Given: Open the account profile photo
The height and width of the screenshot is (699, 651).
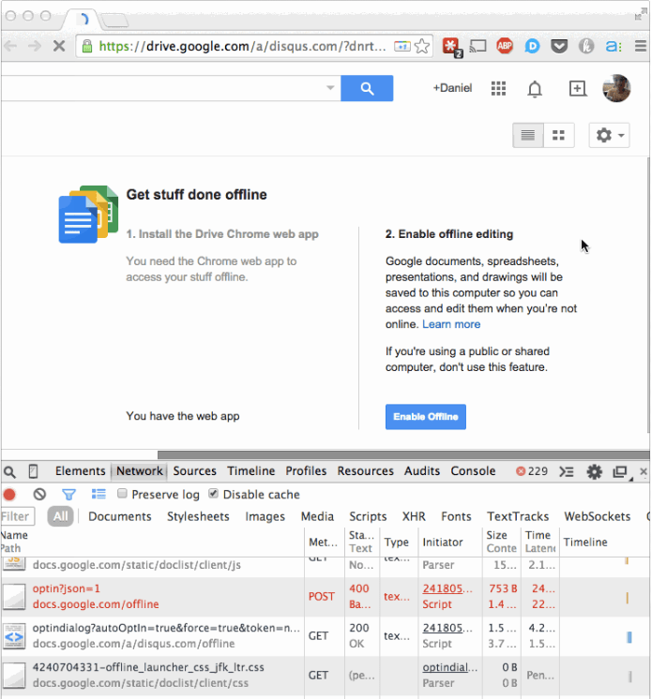Looking at the screenshot, I should coord(616,88).
